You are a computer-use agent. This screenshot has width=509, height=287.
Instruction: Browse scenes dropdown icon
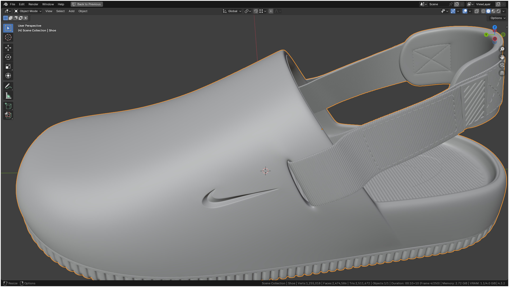pos(423,4)
